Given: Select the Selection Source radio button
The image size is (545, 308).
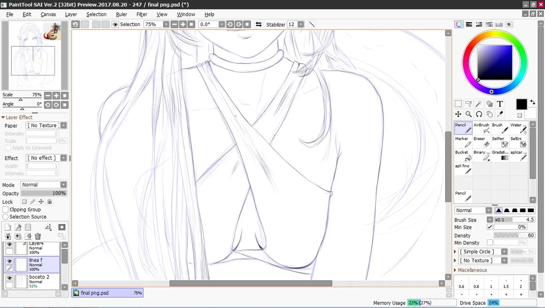Looking at the screenshot, I should [x=6, y=217].
